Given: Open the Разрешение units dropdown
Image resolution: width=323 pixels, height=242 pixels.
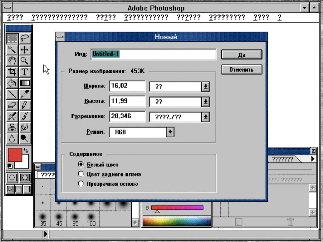Looking at the screenshot, I should coord(205,117).
